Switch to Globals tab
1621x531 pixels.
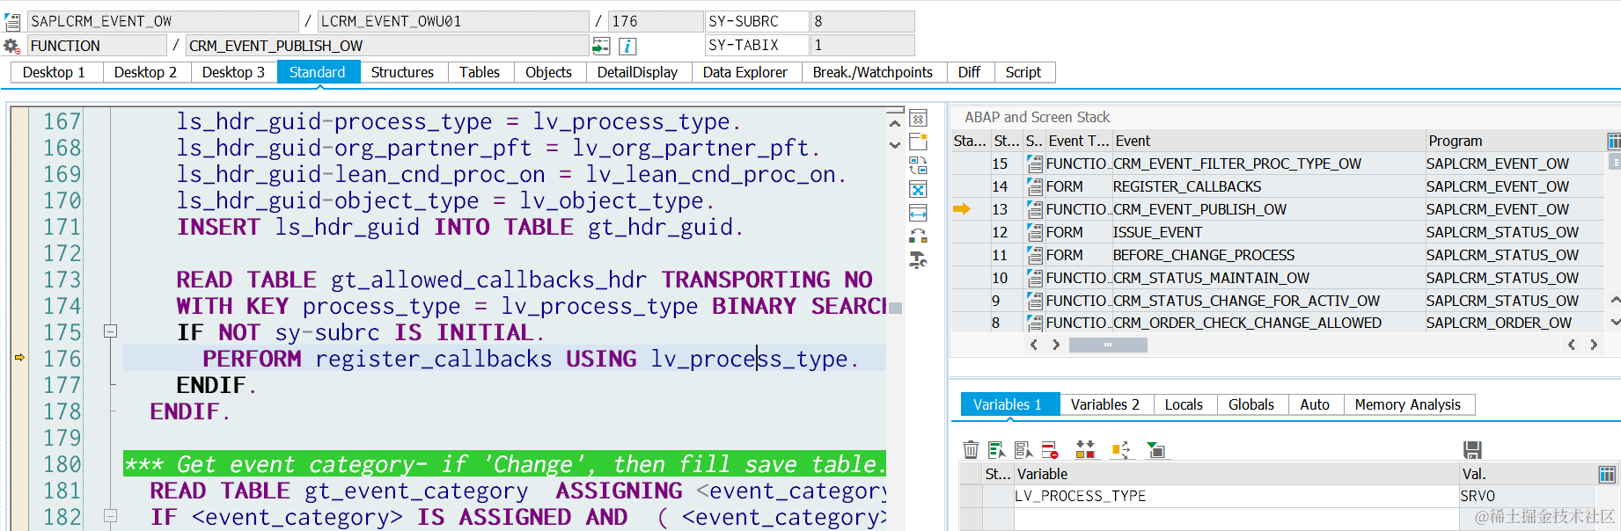(x=1251, y=404)
